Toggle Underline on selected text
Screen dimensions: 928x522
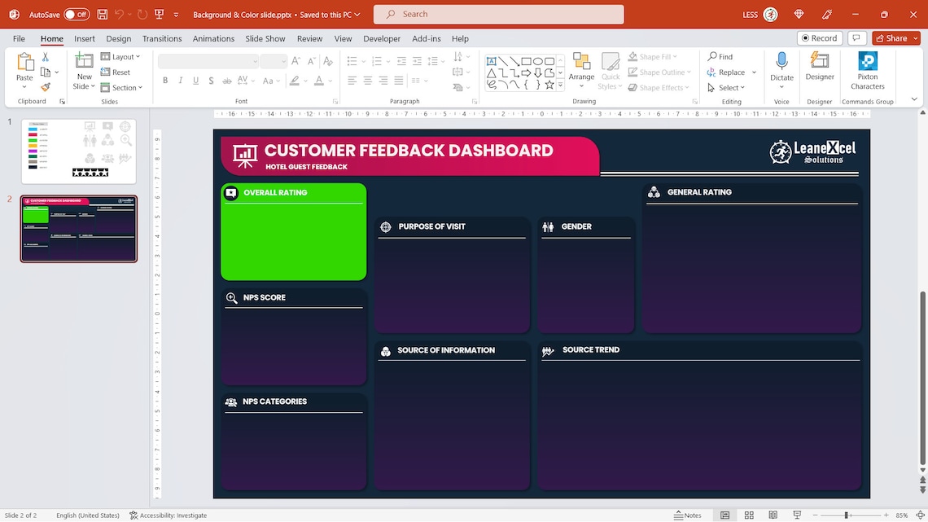pyautogui.click(x=195, y=80)
